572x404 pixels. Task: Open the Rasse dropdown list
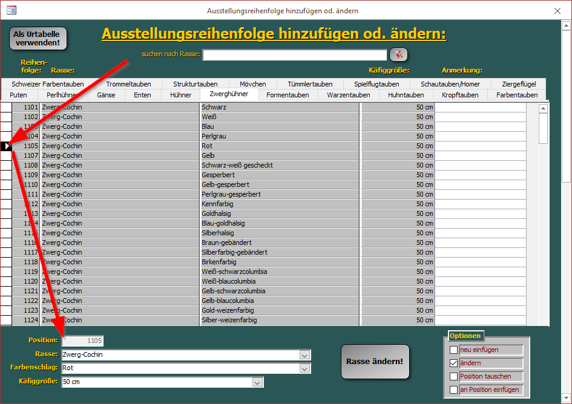(x=305, y=355)
